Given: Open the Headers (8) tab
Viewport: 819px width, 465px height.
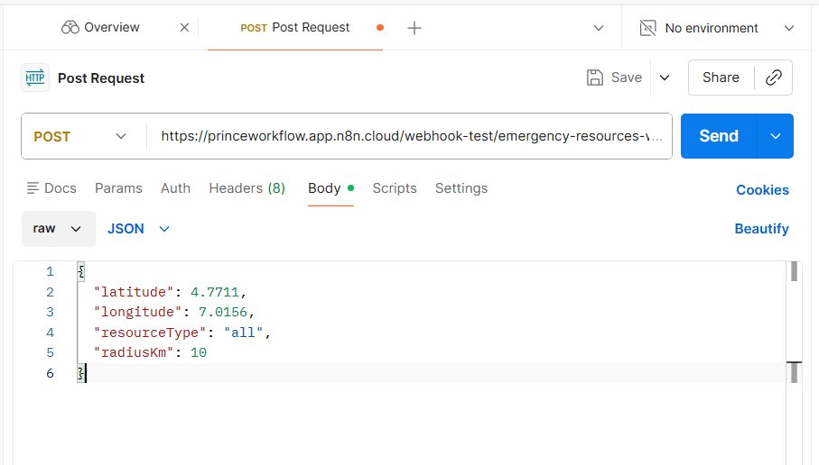Looking at the screenshot, I should (247, 188).
